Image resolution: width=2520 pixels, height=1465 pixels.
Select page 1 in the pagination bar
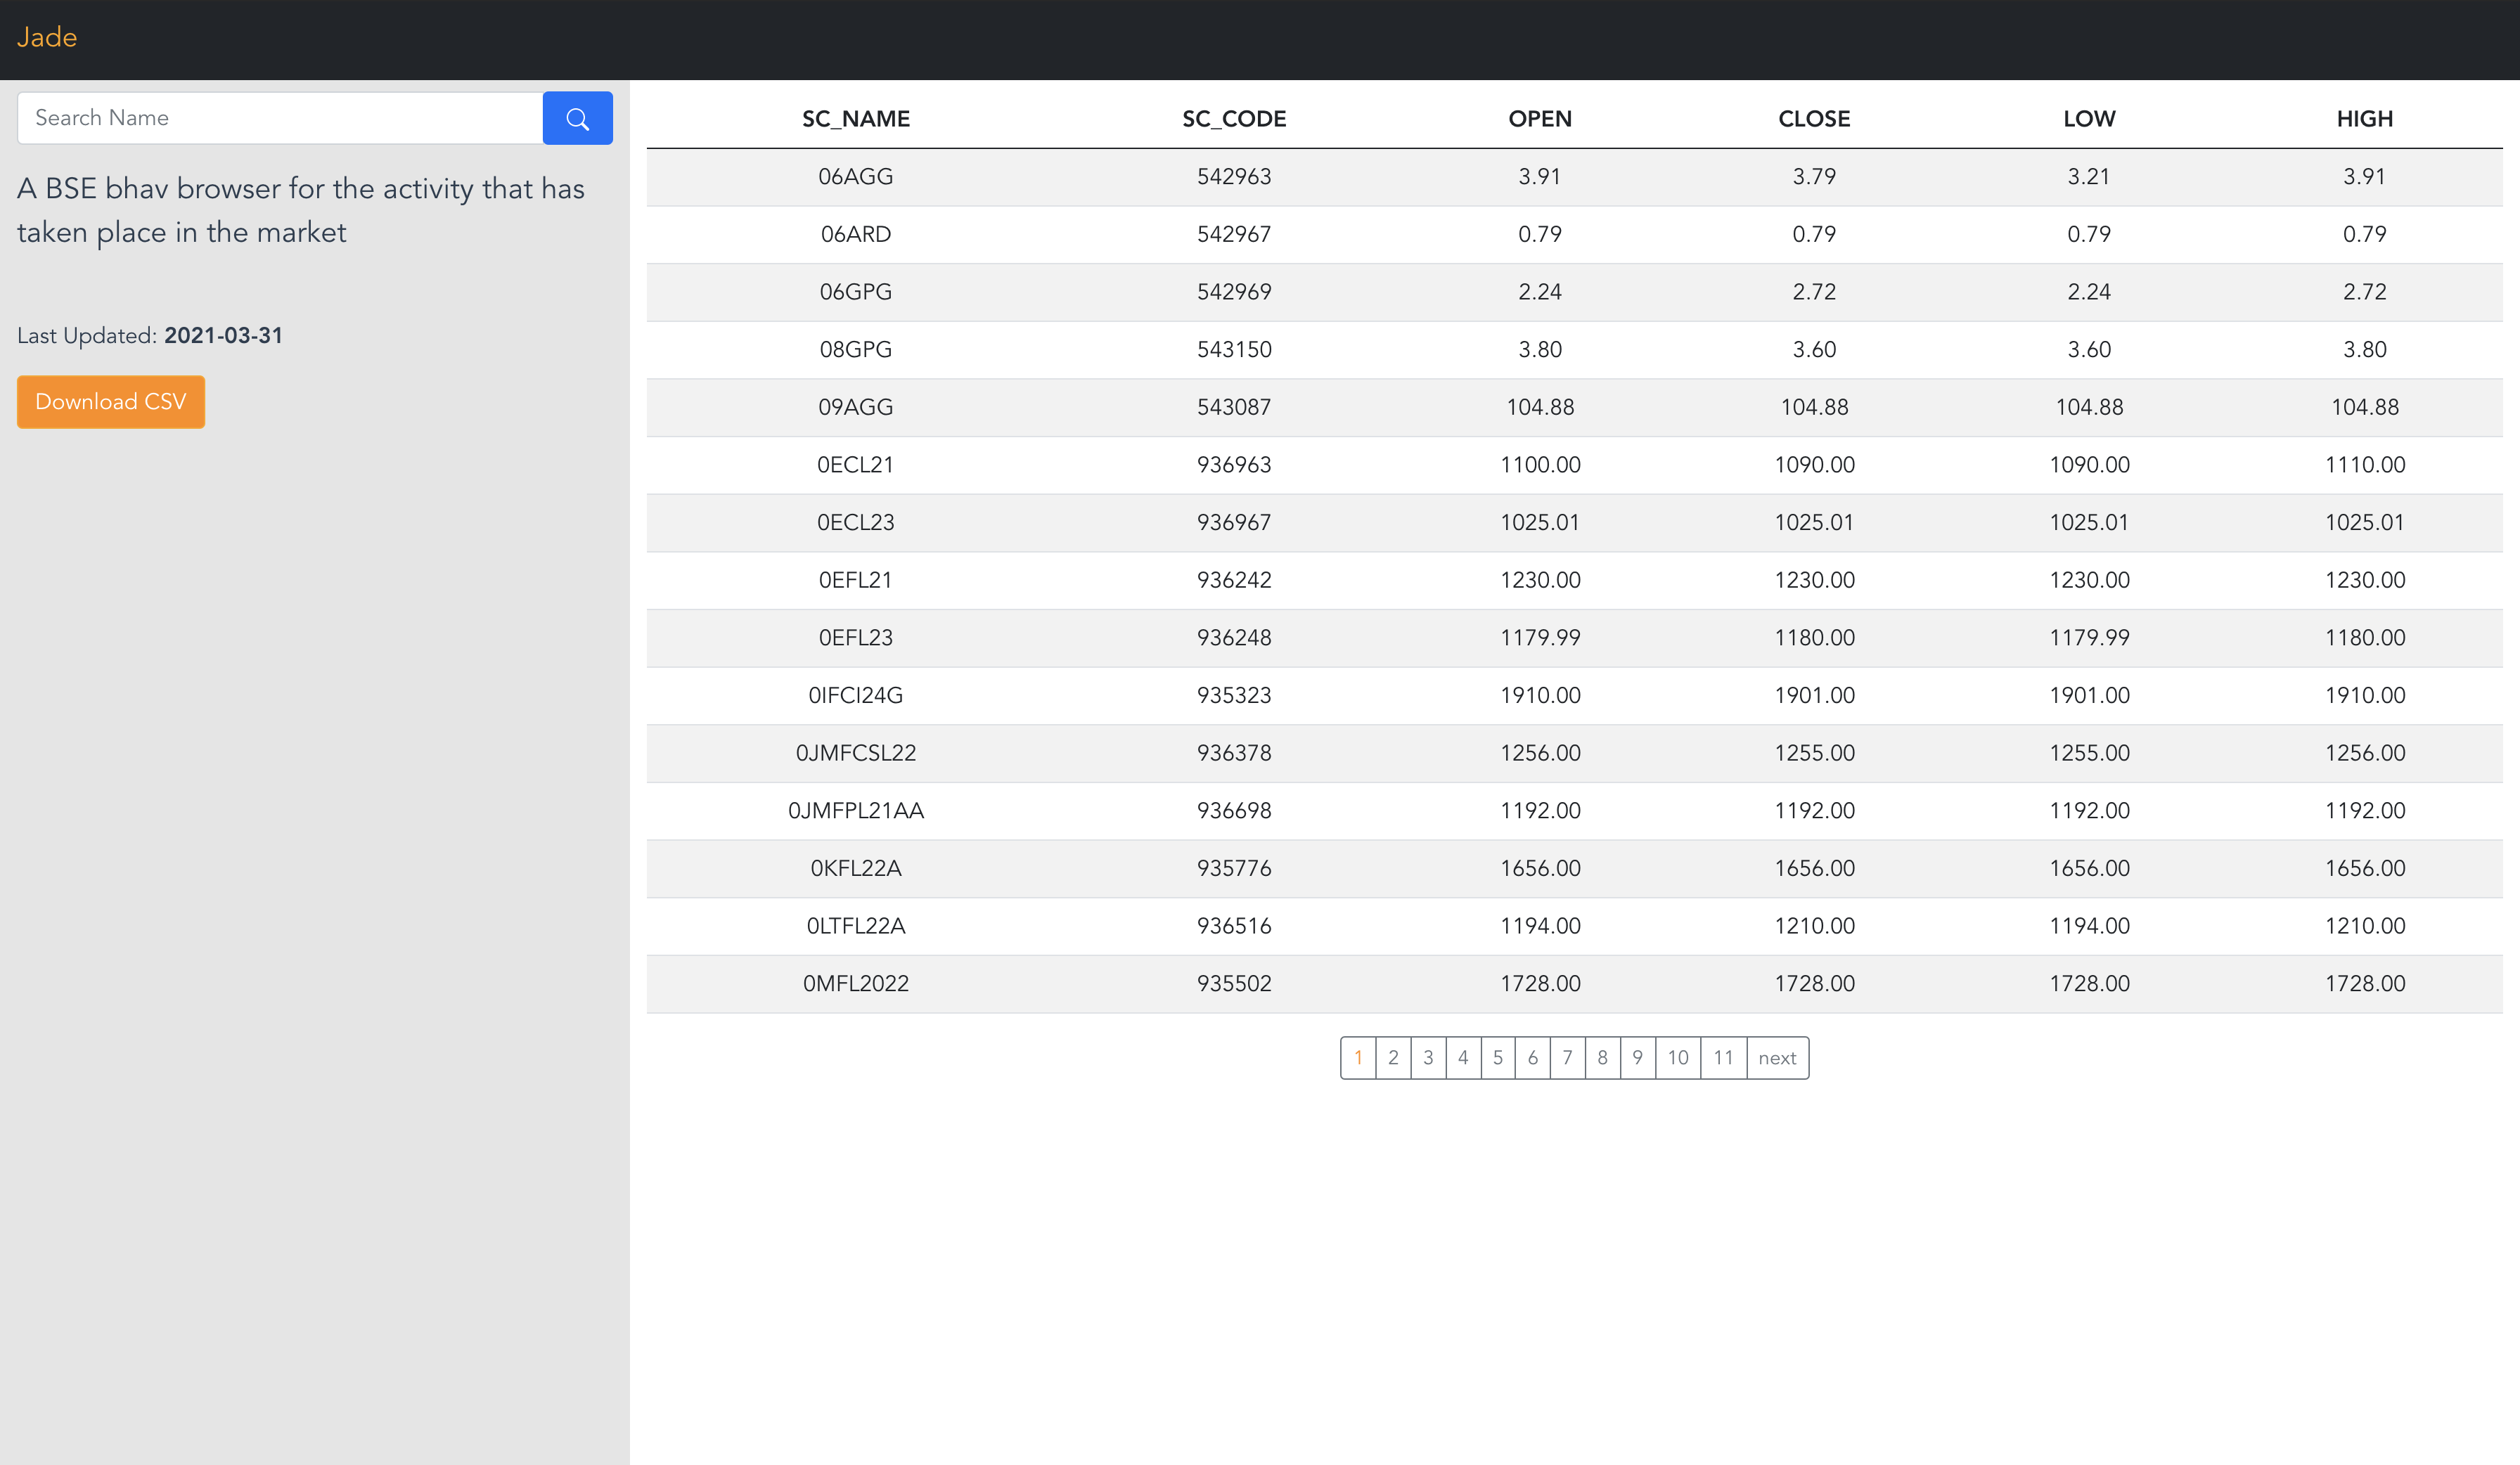coord(1358,1057)
